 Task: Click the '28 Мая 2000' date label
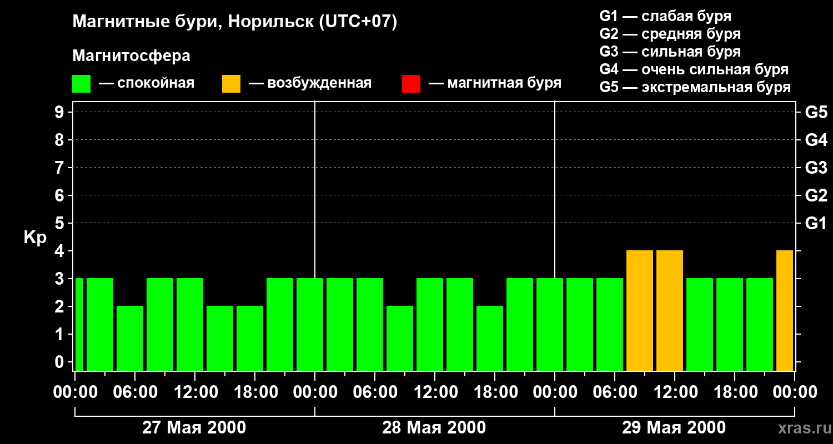(434, 428)
